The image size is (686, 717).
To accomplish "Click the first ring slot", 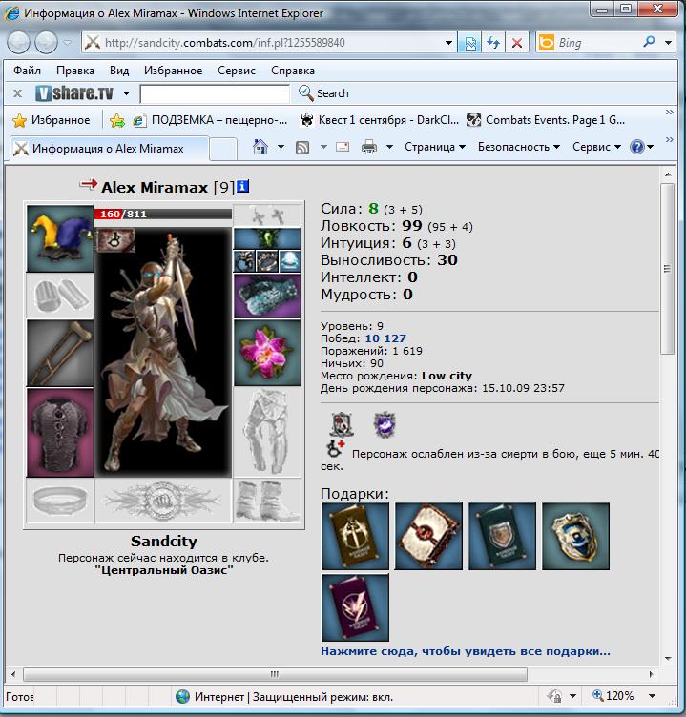I will coord(244,261).
